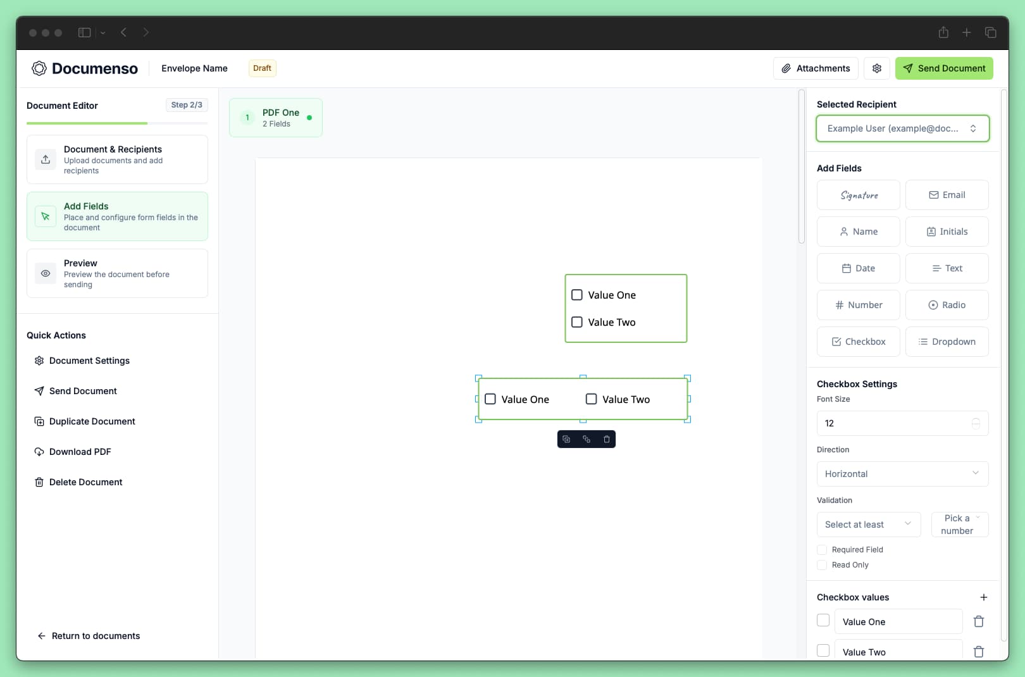Open the Selected Recipient dropdown
This screenshot has height=677, width=1025.
pyautogui.click(x=903, y=128)
